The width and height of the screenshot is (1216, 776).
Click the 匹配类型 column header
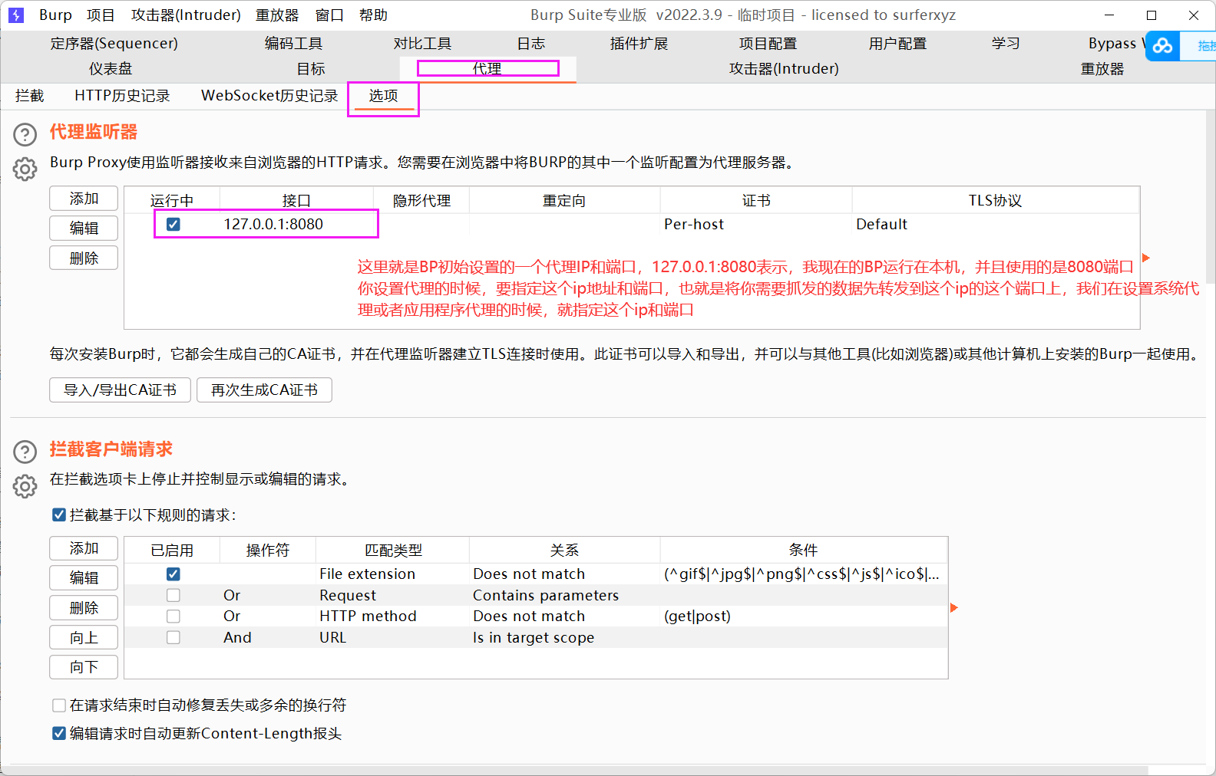tap(393, 551)
